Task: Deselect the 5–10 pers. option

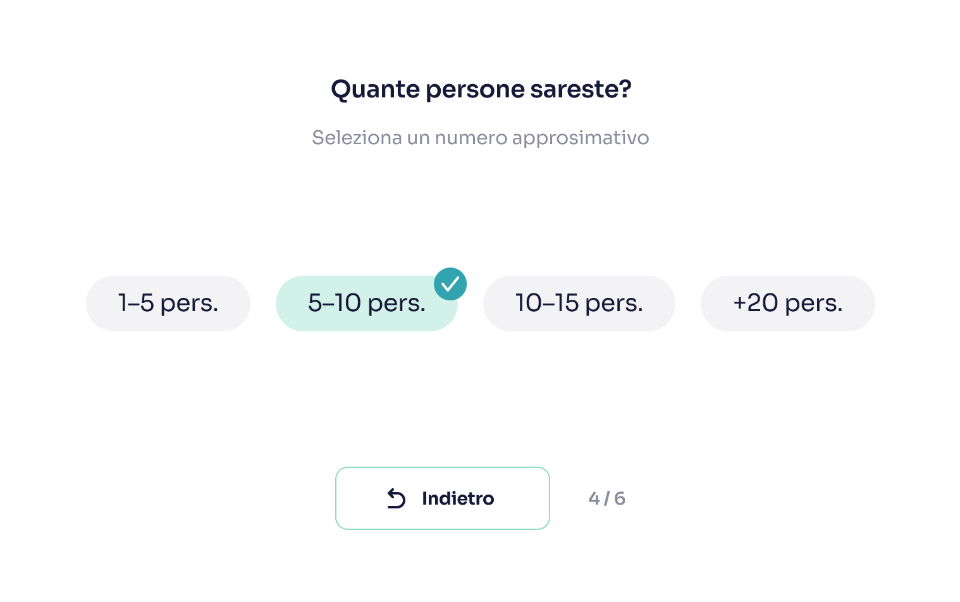Action: point(367,304)
